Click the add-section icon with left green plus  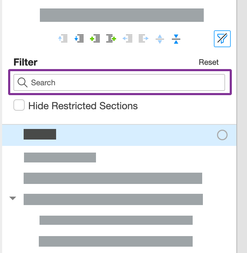click(95, 38)
